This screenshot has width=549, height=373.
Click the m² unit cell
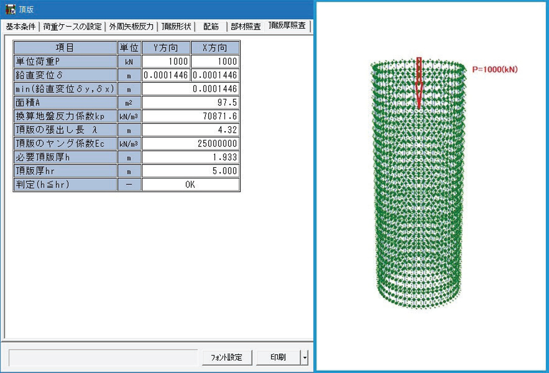tap(129, 103)
